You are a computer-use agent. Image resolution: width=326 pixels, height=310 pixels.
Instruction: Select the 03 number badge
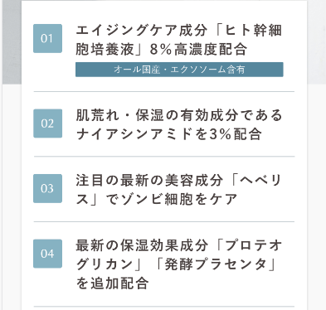coord(47,188)
